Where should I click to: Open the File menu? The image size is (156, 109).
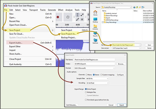[x=6, y=10]
